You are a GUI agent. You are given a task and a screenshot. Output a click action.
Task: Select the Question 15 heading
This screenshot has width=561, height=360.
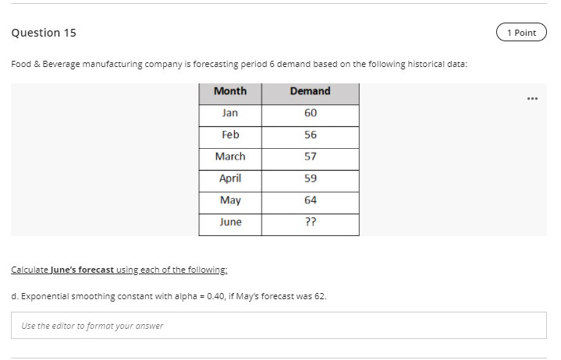coord(44,33)
